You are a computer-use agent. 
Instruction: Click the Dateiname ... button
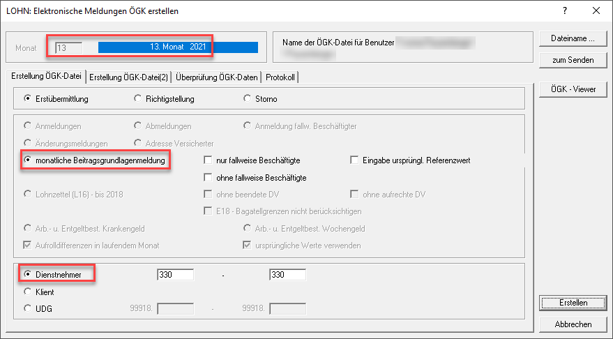pos(573,38)
